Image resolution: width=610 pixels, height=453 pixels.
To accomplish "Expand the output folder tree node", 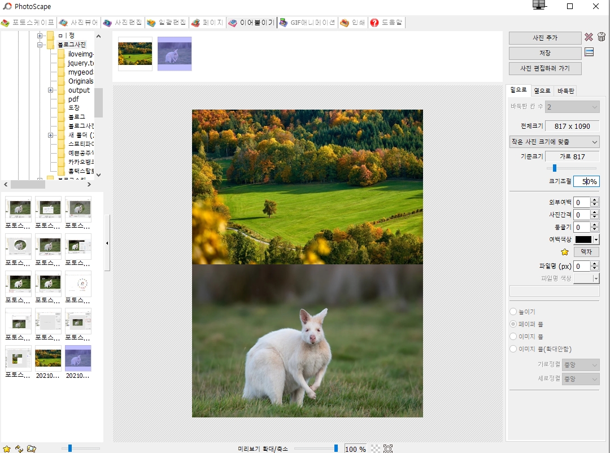I will pyautogui.click(x=50, y=90).
